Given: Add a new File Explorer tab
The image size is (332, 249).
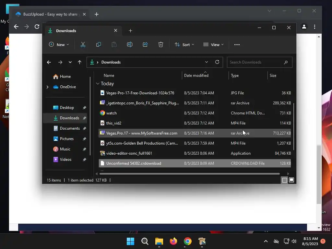Looking at the screenshot, I should coord(130,31).
